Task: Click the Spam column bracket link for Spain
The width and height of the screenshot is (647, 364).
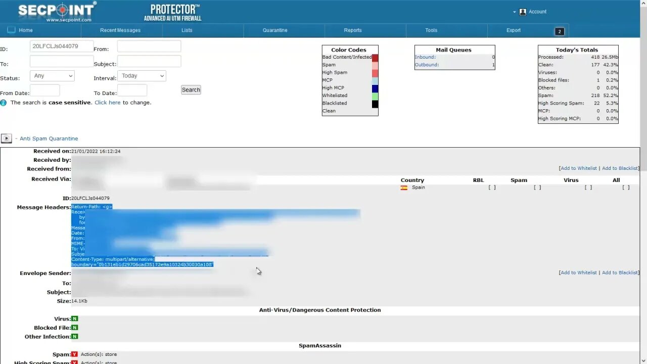Action: (537, 188)
